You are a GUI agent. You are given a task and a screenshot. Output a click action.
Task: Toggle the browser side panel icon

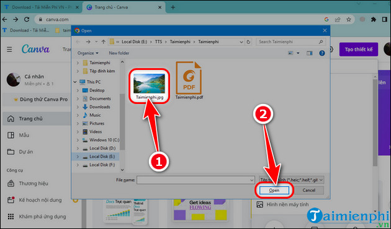(x=385, y=19)
